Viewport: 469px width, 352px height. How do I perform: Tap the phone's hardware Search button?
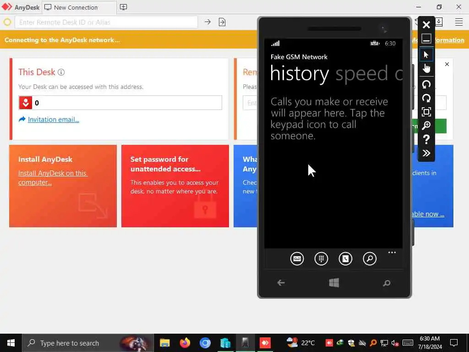[x=387, y=283]
